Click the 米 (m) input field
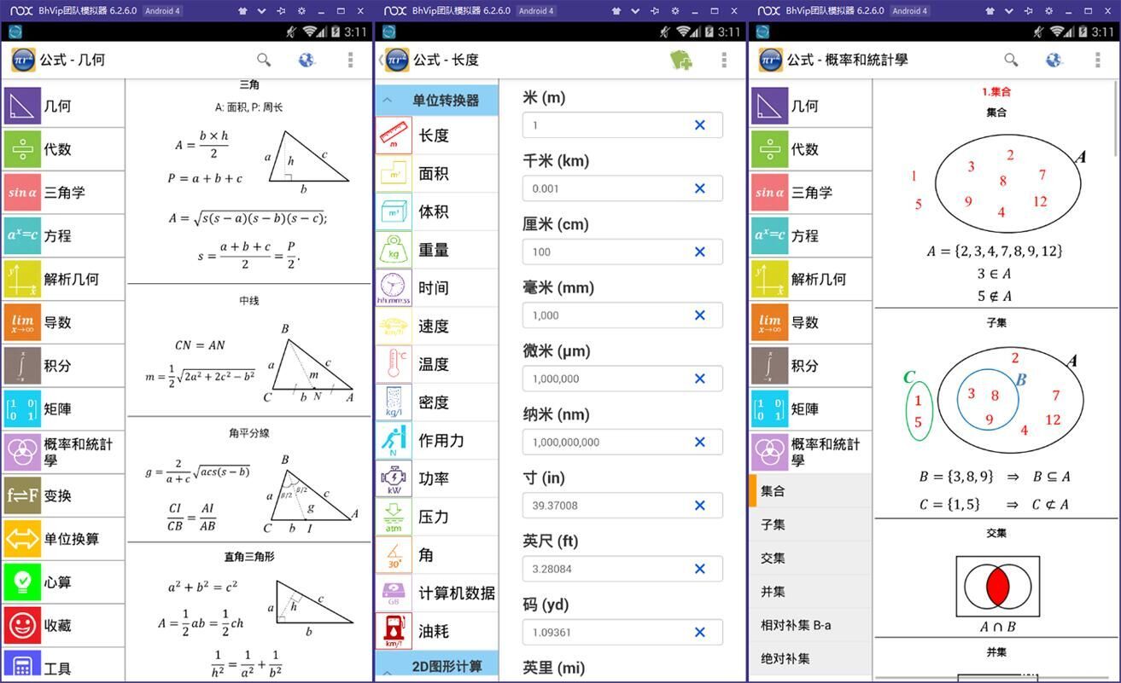This screenshot has width=1121, height=683. (x=622, y=125)
